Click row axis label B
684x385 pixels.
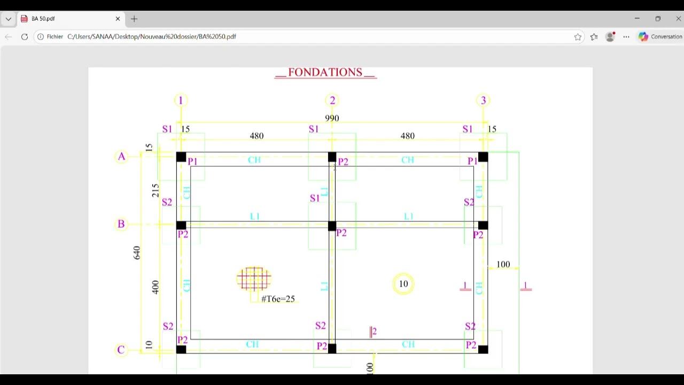[x=121, y=224]
